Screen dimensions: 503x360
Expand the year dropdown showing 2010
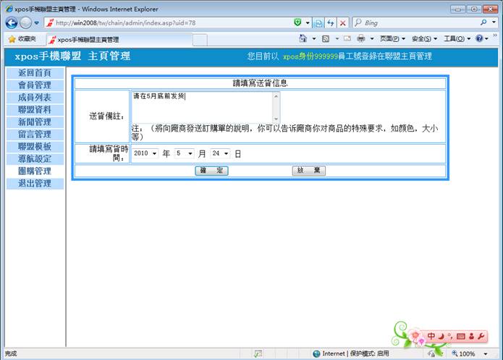click(x=154, y=154)
